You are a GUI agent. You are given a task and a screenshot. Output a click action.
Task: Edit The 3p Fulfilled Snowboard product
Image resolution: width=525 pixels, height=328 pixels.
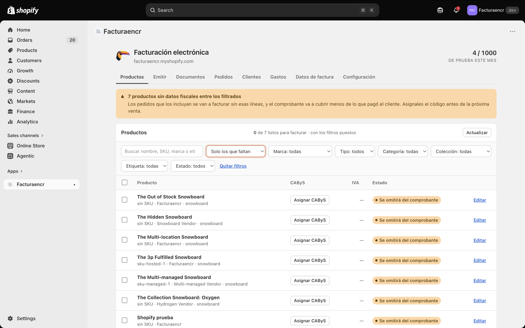pyautogui.click(x=480, y=260)
